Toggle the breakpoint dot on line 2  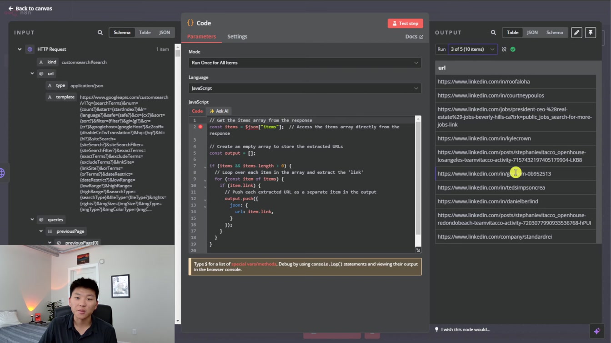point(200,127)
